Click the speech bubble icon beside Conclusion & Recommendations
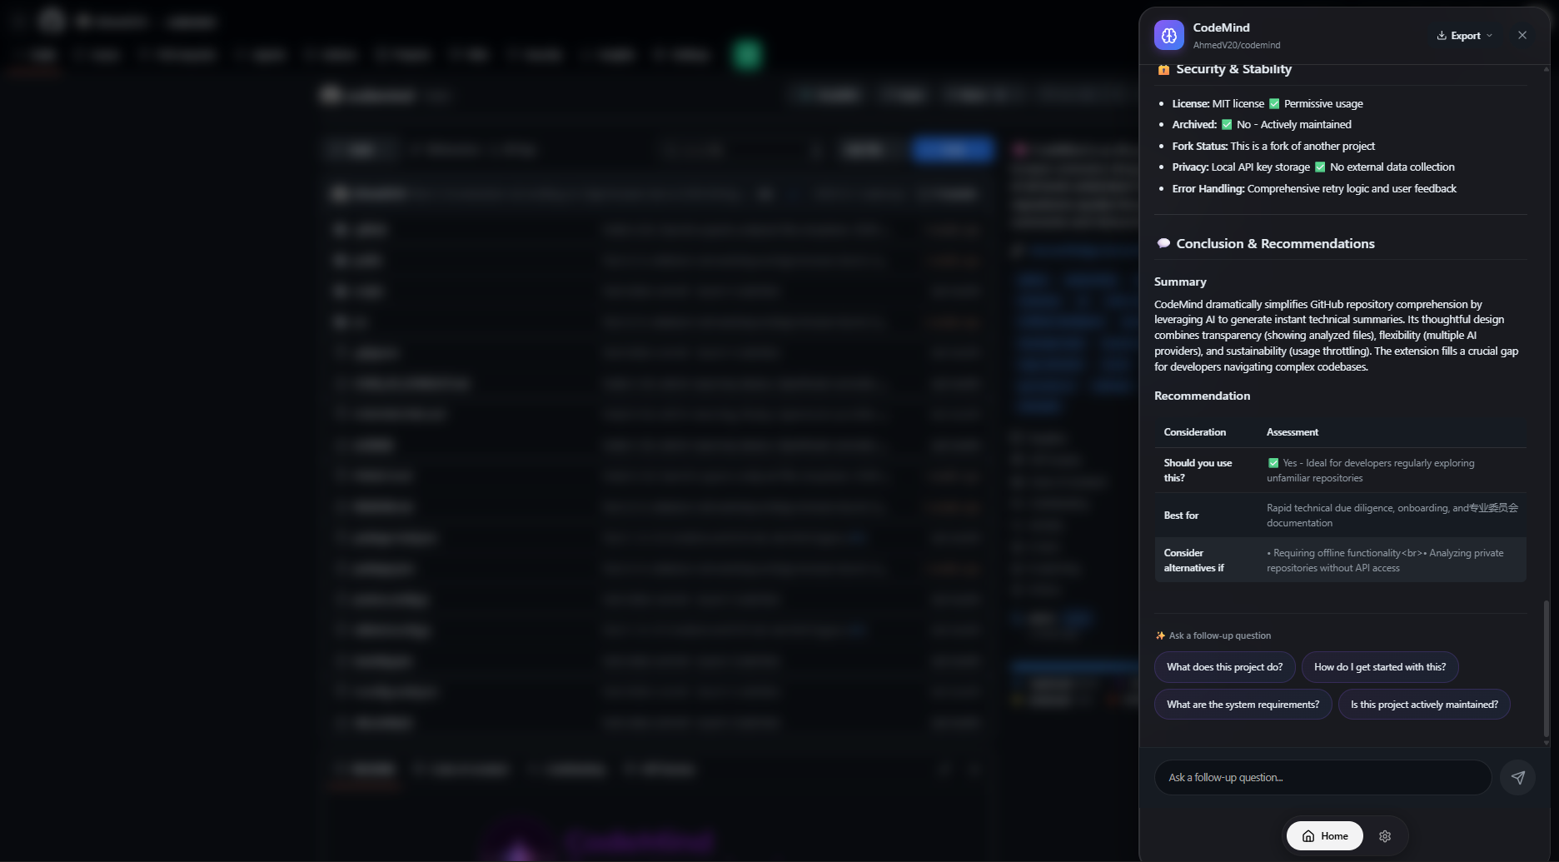 point(1163,243)
